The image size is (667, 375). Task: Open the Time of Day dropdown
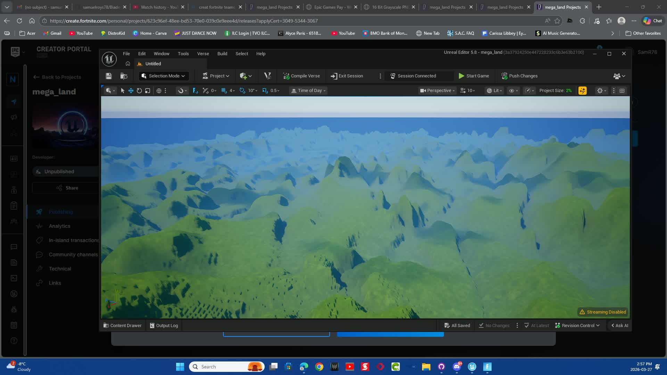(x=308, y=91)
